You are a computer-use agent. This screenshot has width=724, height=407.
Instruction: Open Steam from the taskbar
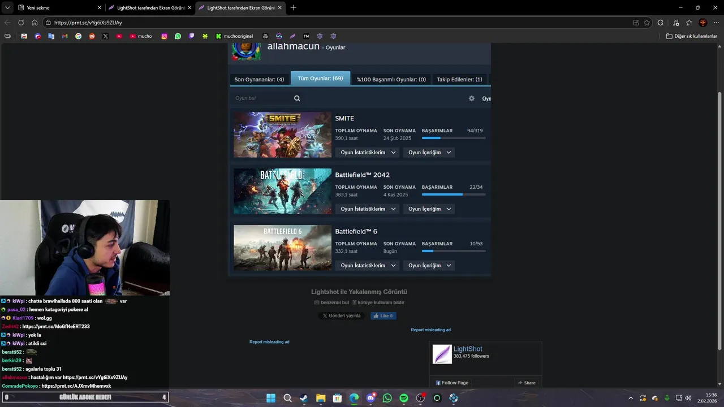point(304,398)
